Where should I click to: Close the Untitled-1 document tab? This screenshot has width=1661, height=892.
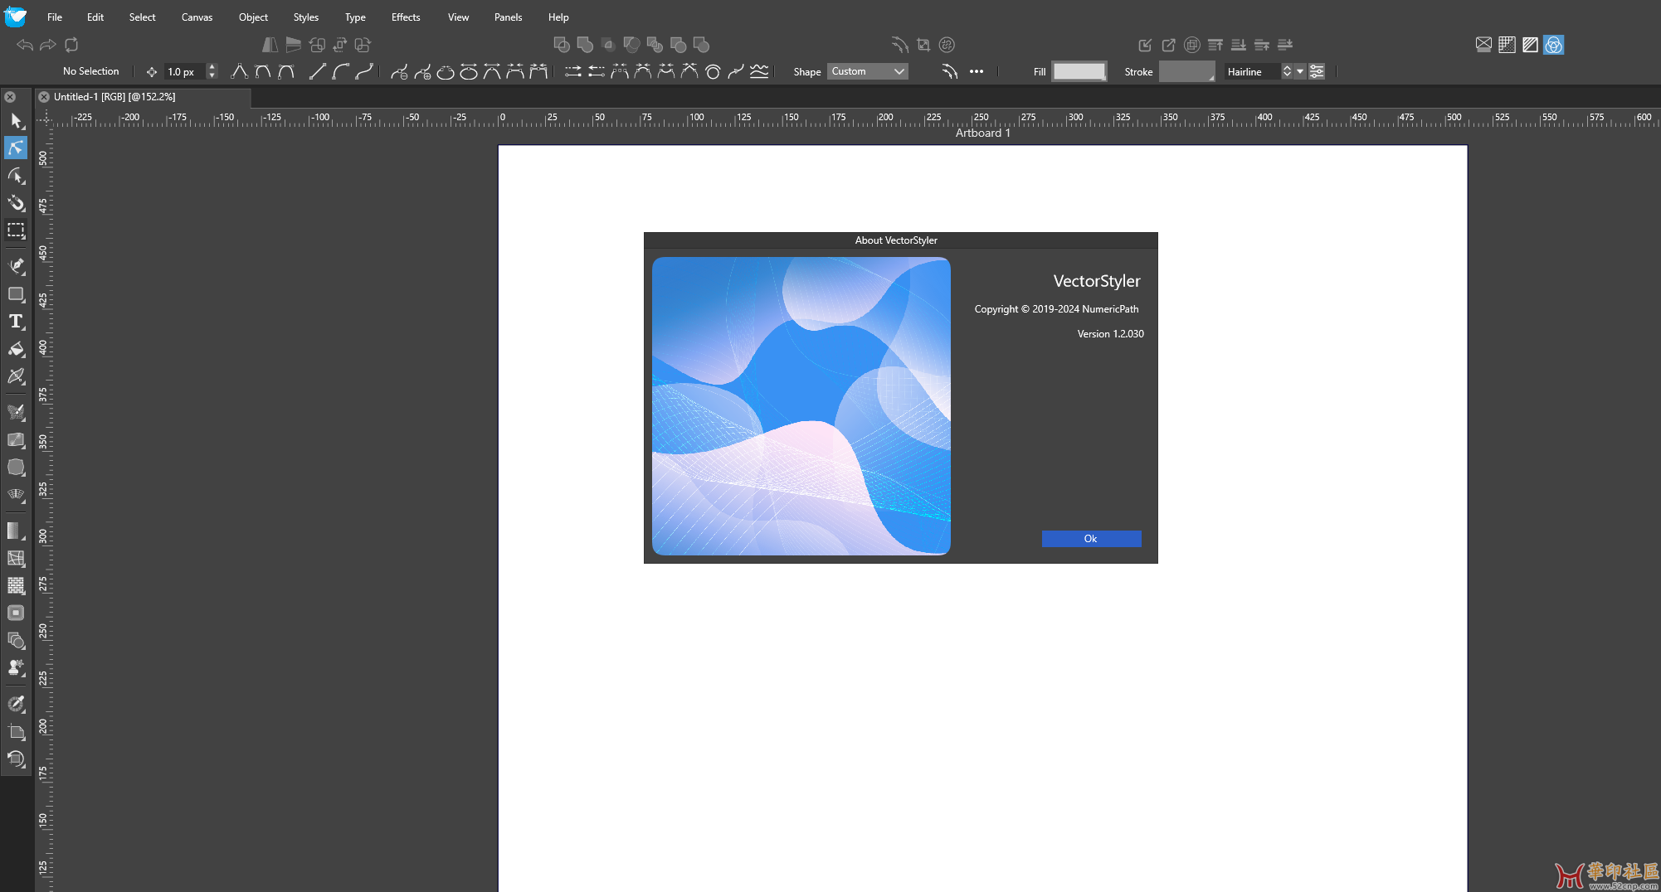[x=44, y=97]
